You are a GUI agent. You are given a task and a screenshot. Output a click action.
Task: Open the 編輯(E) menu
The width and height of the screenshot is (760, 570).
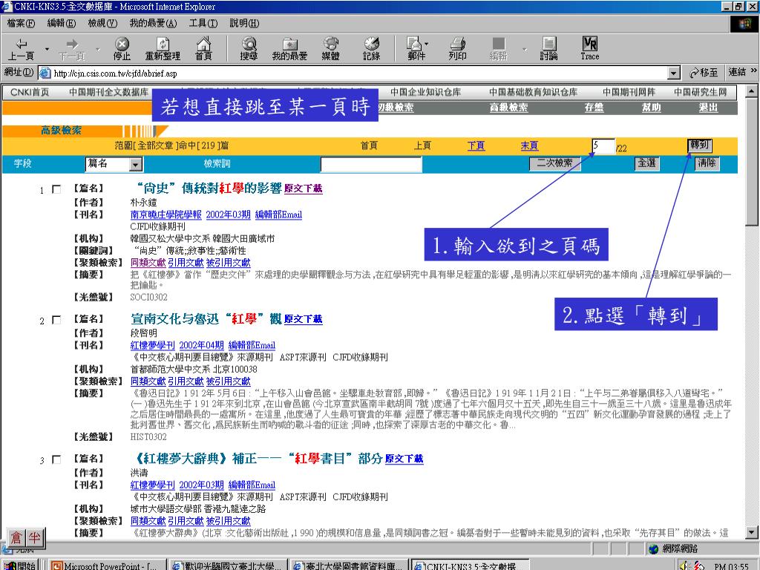click(62, 23)
